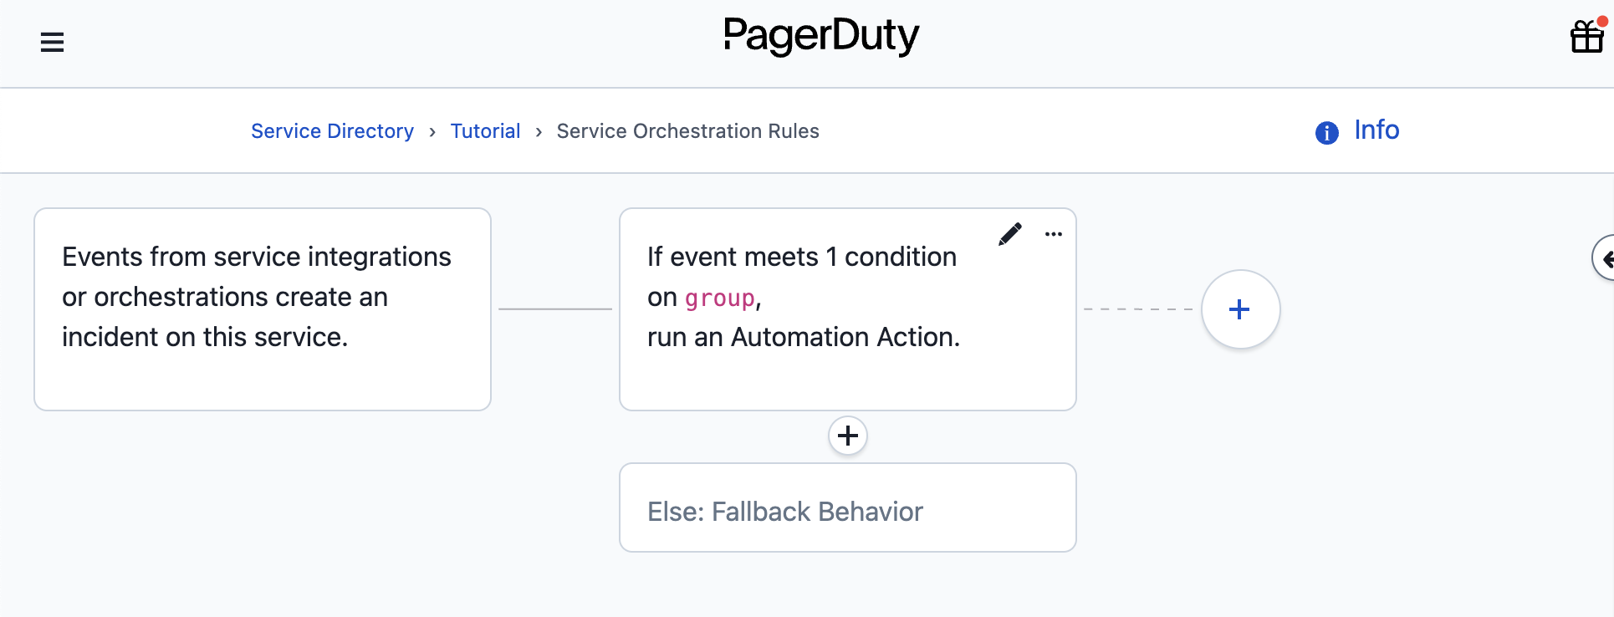
Task: Open the three-dot rule options menu
Action: 1054,234
